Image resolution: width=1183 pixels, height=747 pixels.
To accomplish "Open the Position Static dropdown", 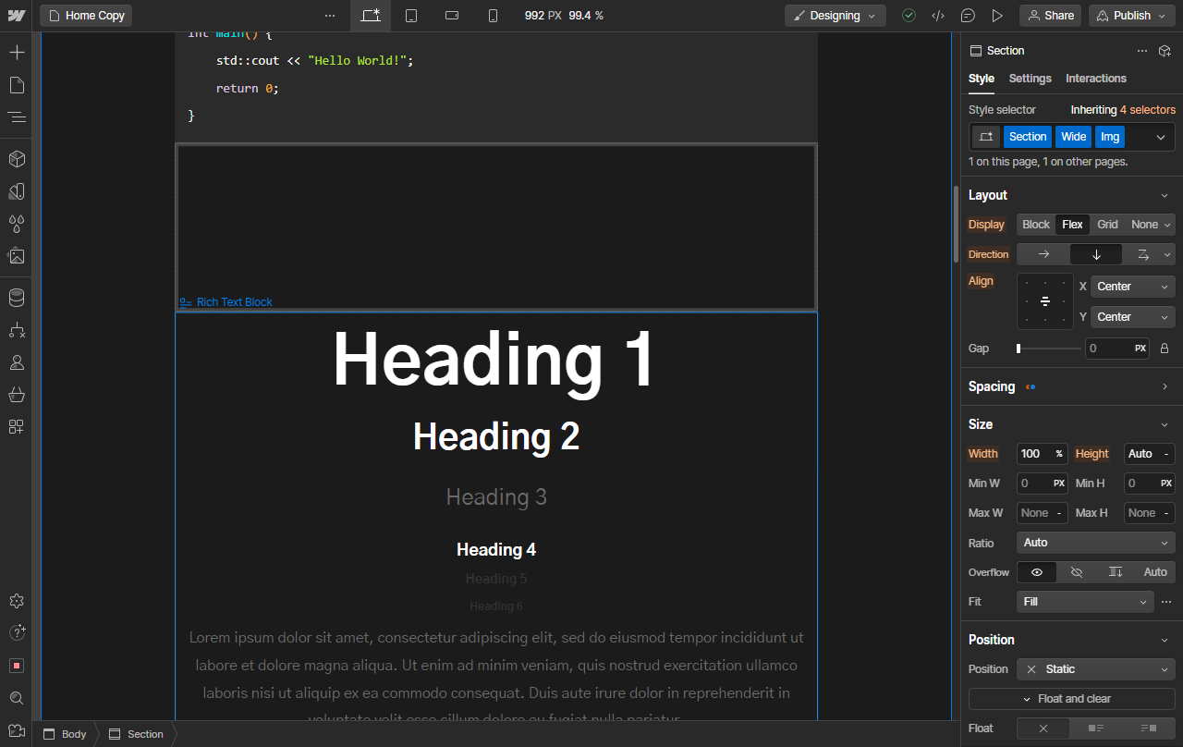I will coord(1096,669).
